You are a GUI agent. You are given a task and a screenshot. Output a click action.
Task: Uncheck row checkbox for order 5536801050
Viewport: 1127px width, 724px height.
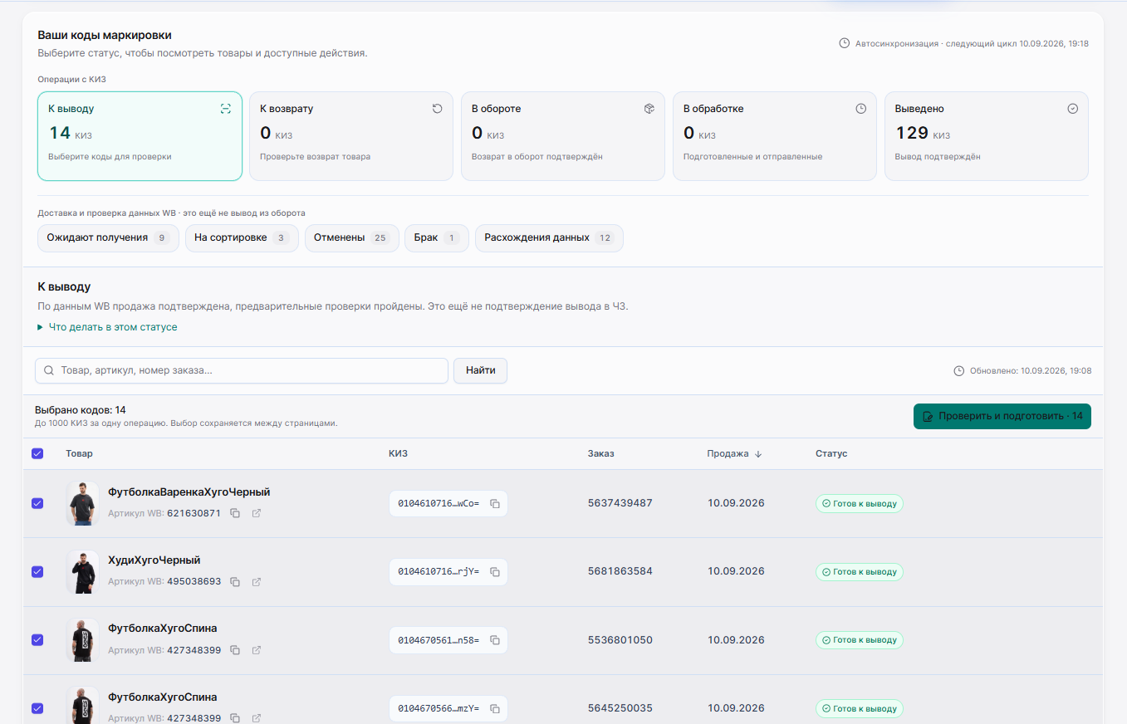37,639
